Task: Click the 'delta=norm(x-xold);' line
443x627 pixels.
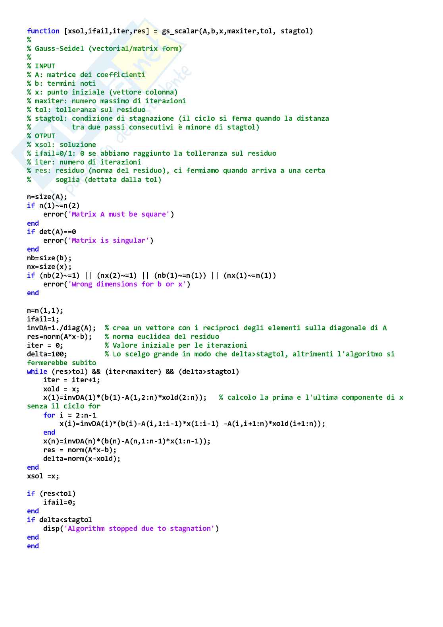Action: point(82,459)
